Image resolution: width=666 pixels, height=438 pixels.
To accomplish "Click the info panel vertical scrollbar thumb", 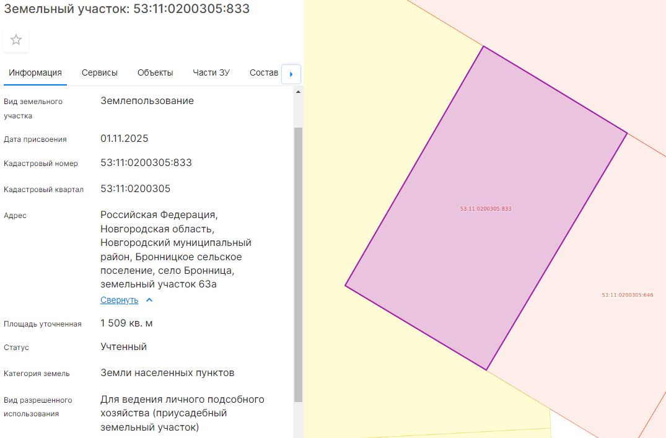I will (x=298, y=265).
